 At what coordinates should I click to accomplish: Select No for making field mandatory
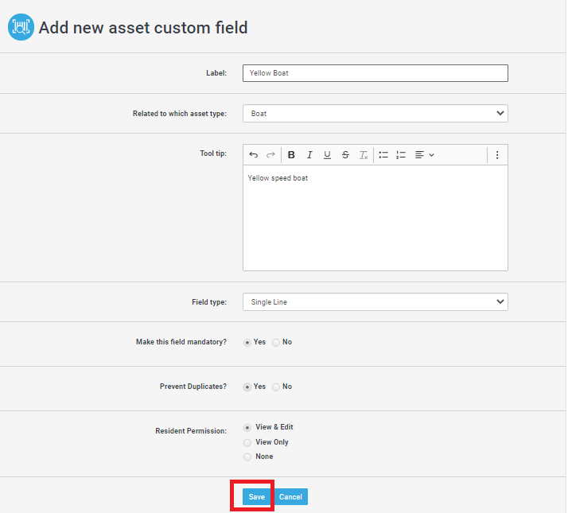(276, 342)
